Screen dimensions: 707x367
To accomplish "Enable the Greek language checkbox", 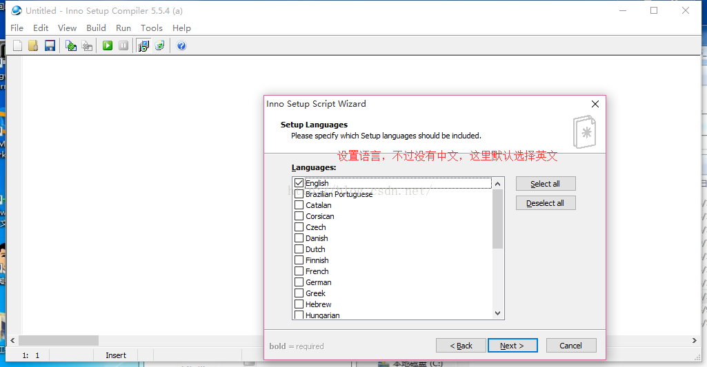I will 299,293.
